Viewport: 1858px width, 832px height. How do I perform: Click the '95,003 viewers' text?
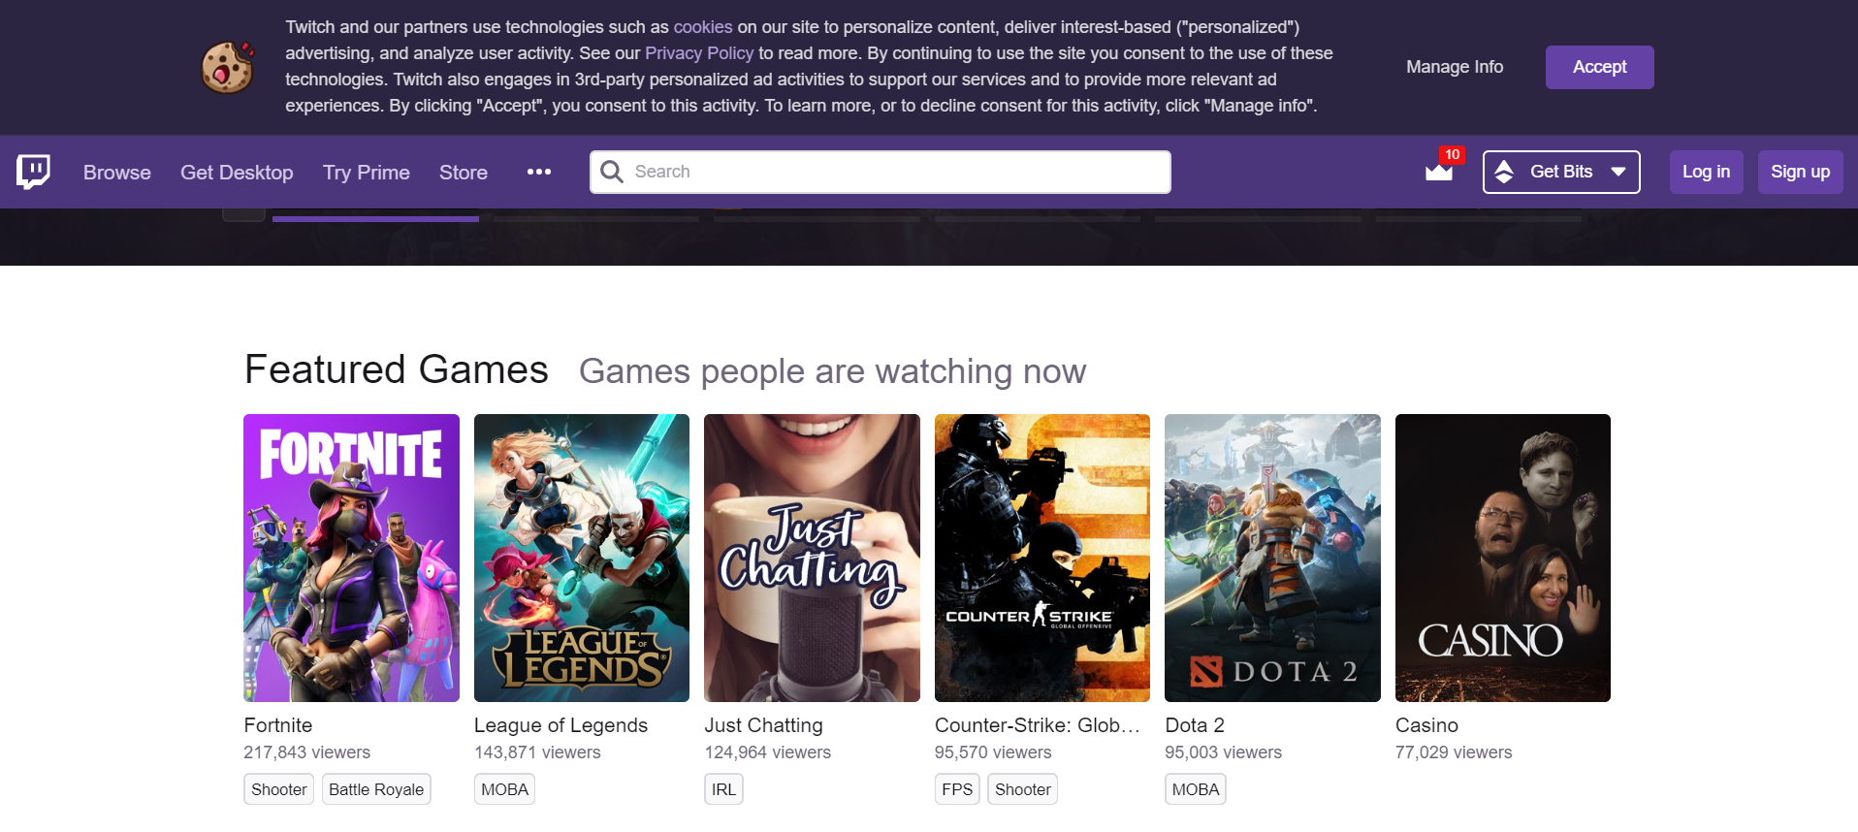[1224, 752]
